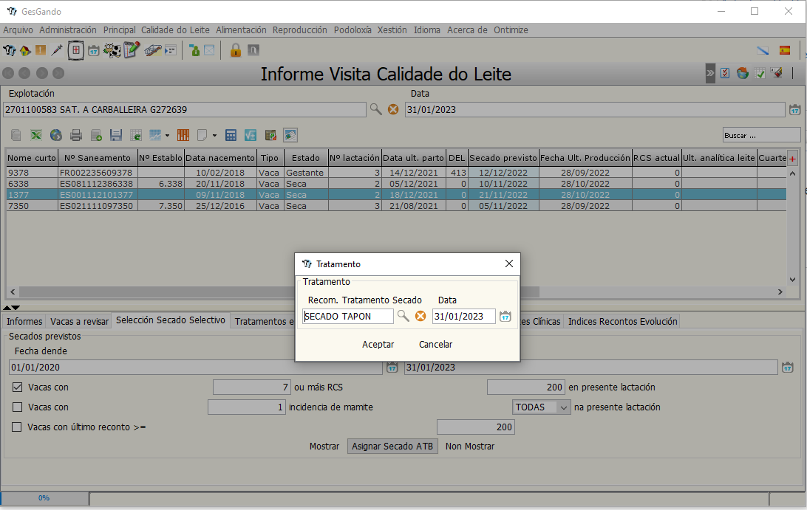The width and height of the screenshot is (807, 510).
Task: Focus the Recom. Tratamento Secado input field
Action: pyautogui.click(x=348, y=316)
